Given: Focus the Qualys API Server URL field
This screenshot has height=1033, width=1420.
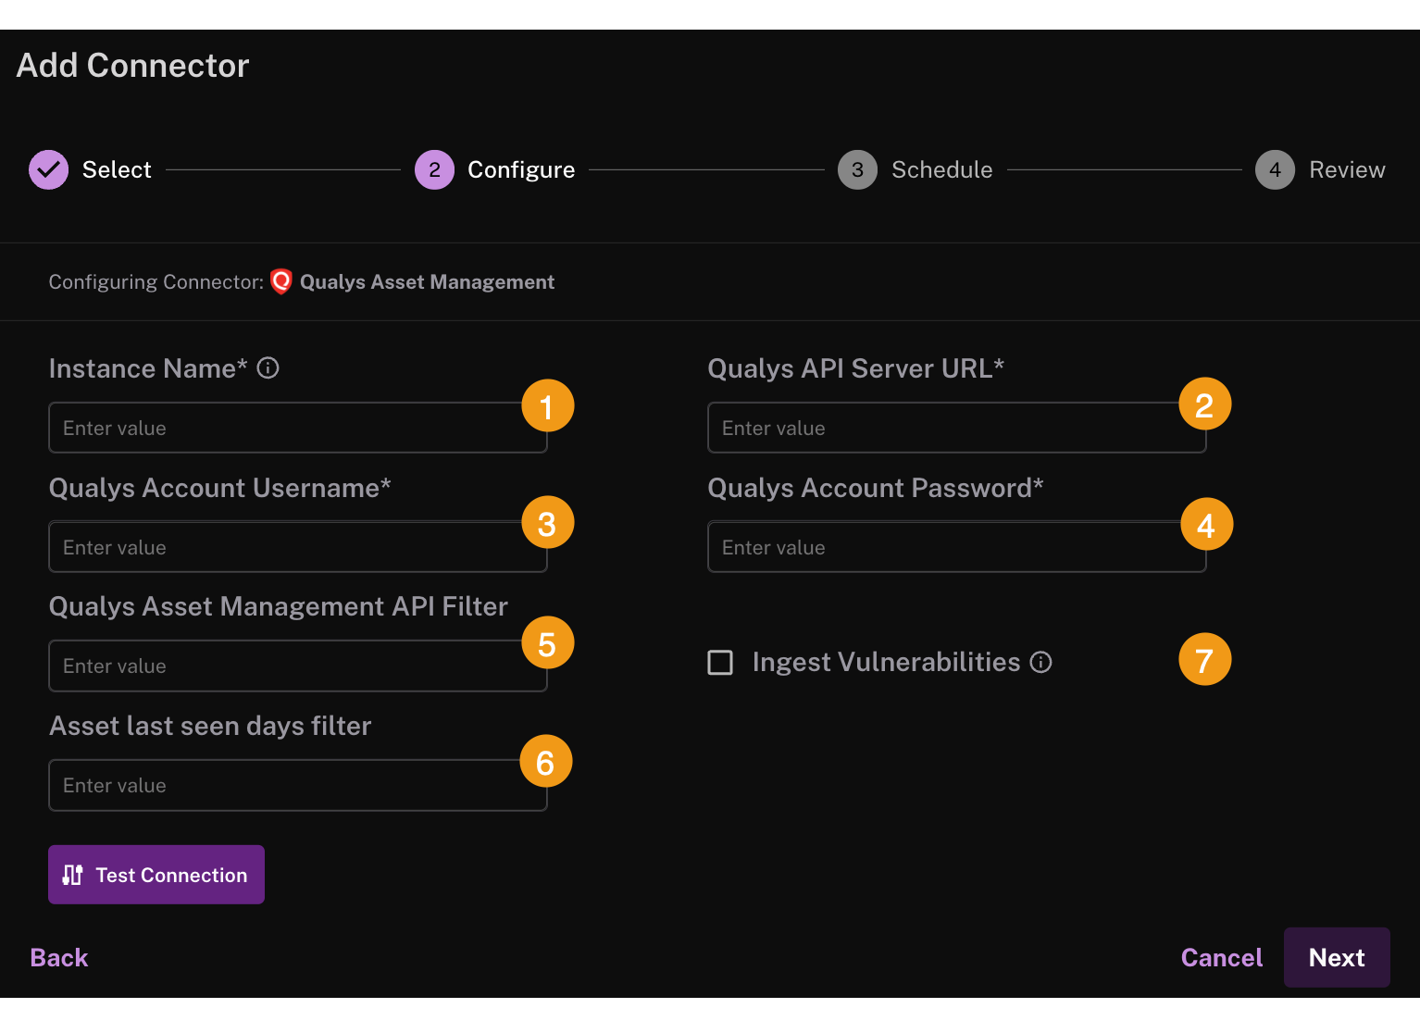Looking at the screenshot, I should point(957,428).
